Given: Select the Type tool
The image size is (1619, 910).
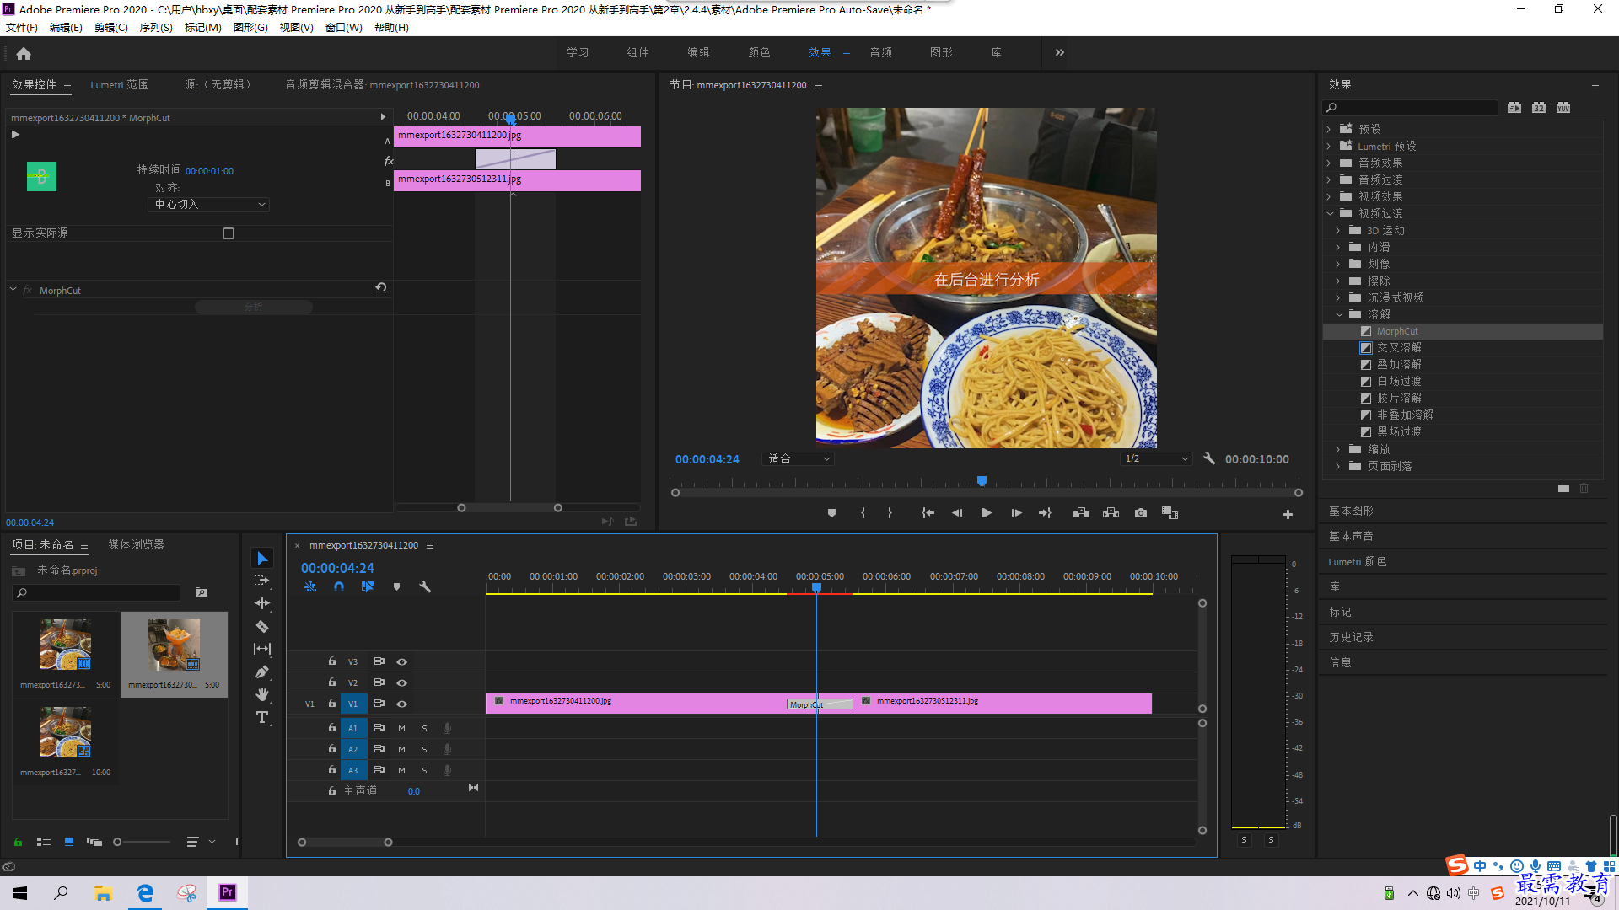Looking at the screenshot, I should pyautogui.click(x=262, y=717).
